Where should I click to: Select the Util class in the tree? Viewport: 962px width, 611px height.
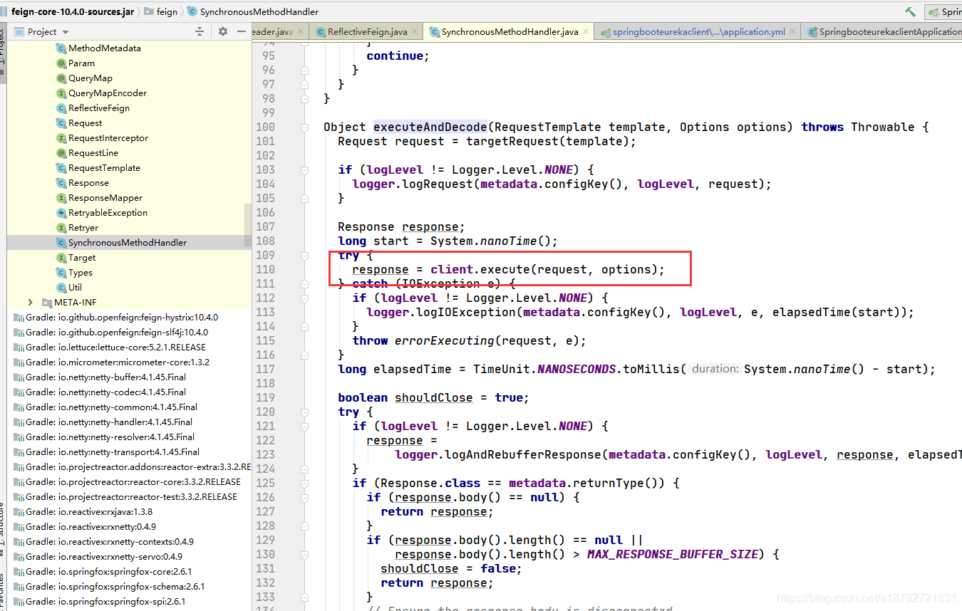click(75, 288)
